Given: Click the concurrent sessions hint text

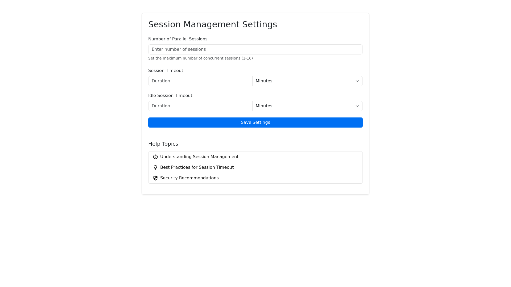Looking at the screenshot, I should pos(200,58).
